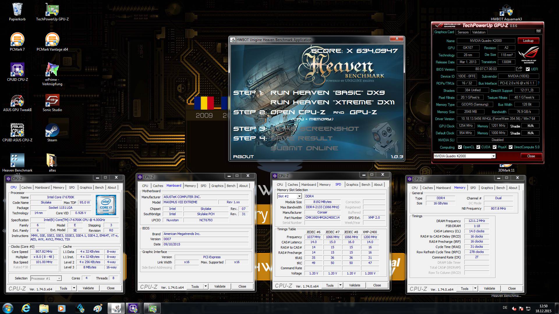
Task: Open Internet Explorer from taskbar
Action: click(26, 308)
